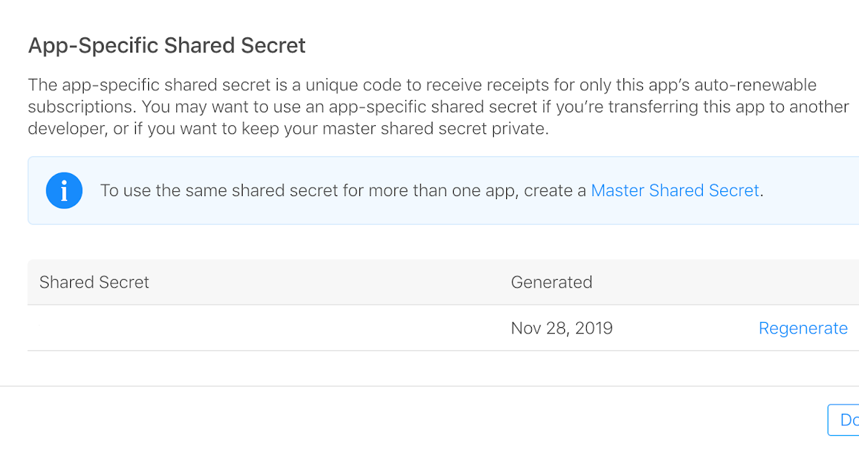The image size is (859, 451).
Task: Click the Generated column header
Action: click(551, 282)
